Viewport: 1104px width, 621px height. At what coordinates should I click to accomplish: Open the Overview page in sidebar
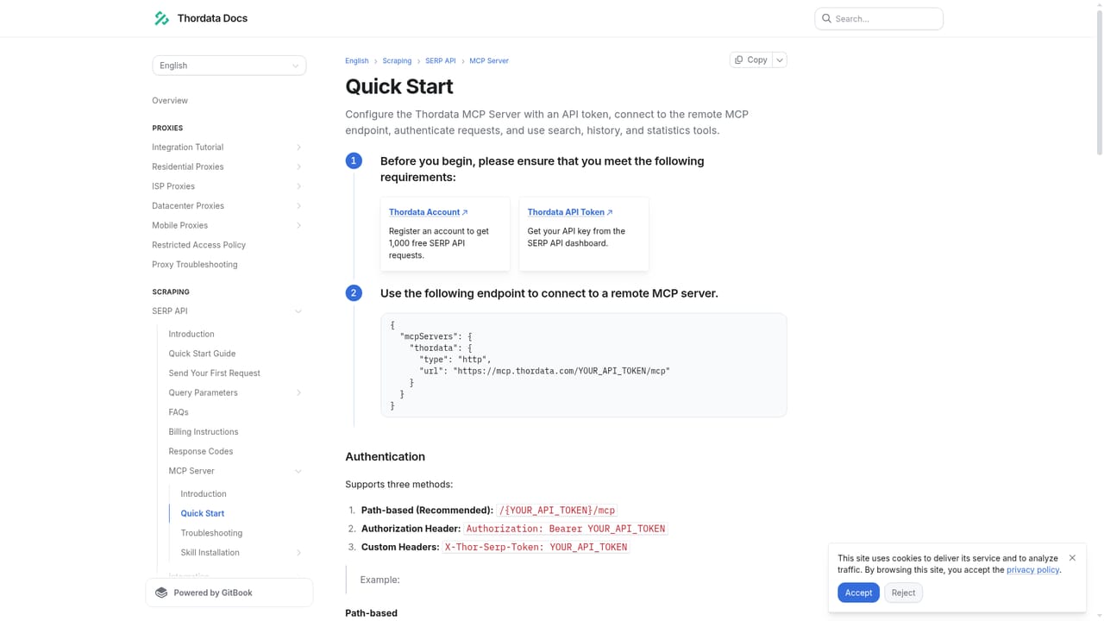coord(170,101)
